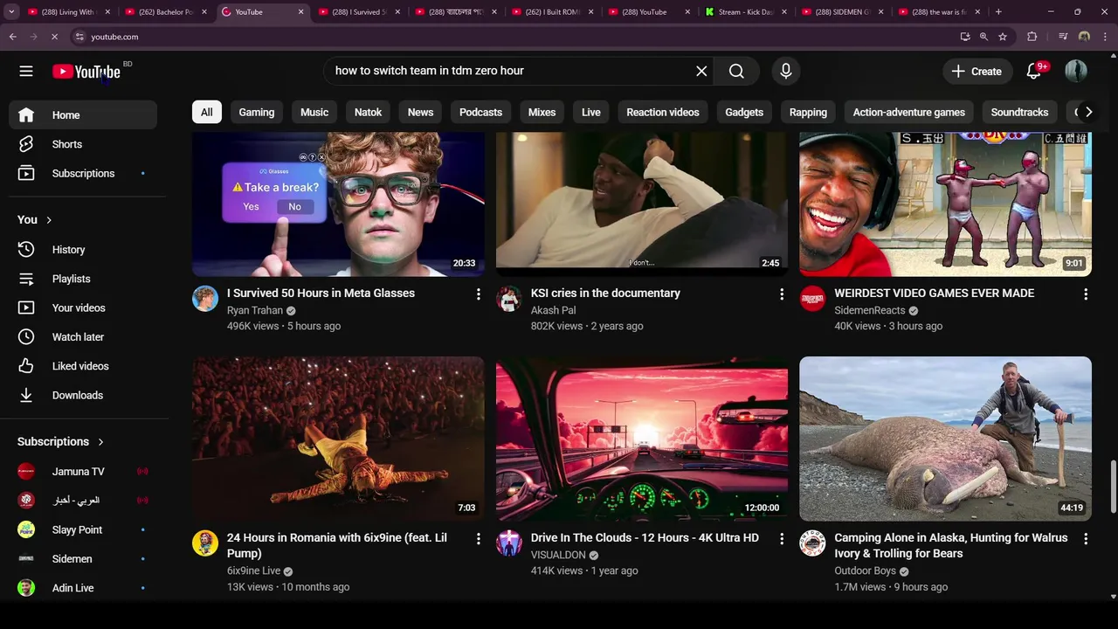Open Subscriptions in sidebar
This screenshot has width=1118, height=629.
(x=83, y=173)
